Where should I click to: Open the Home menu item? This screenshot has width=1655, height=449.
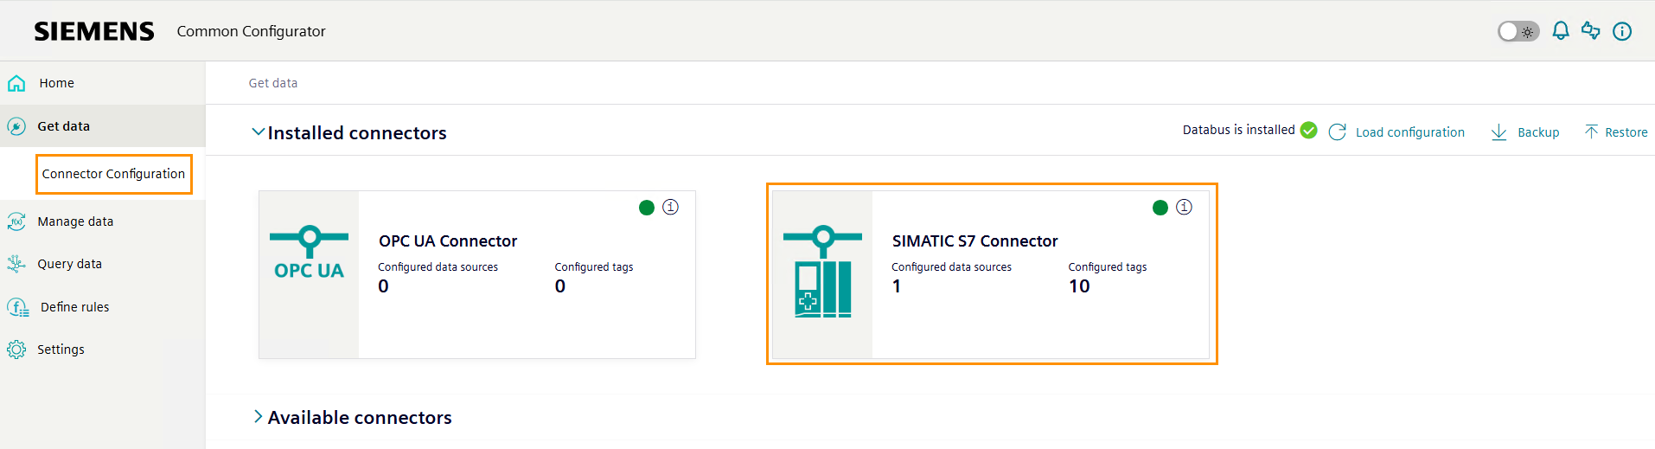(56, 83)
